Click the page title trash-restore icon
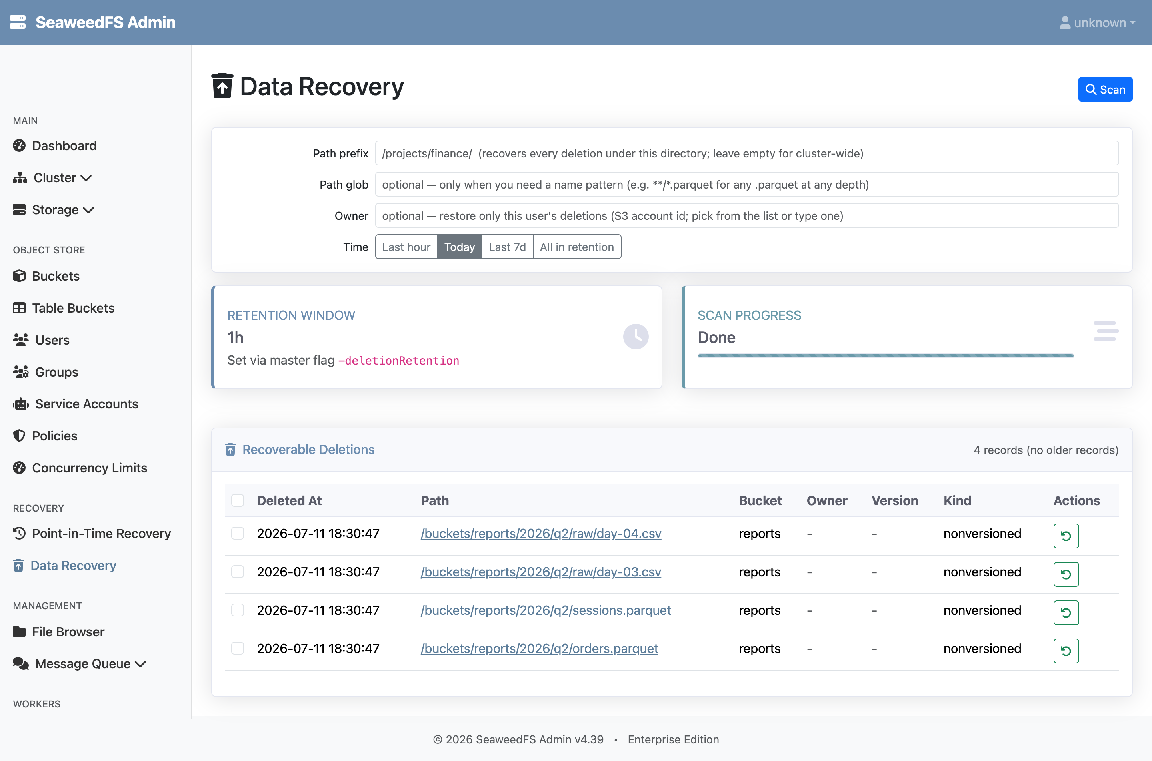Image resolution: width=1152 pixels, height=761 pixels. 222,86
